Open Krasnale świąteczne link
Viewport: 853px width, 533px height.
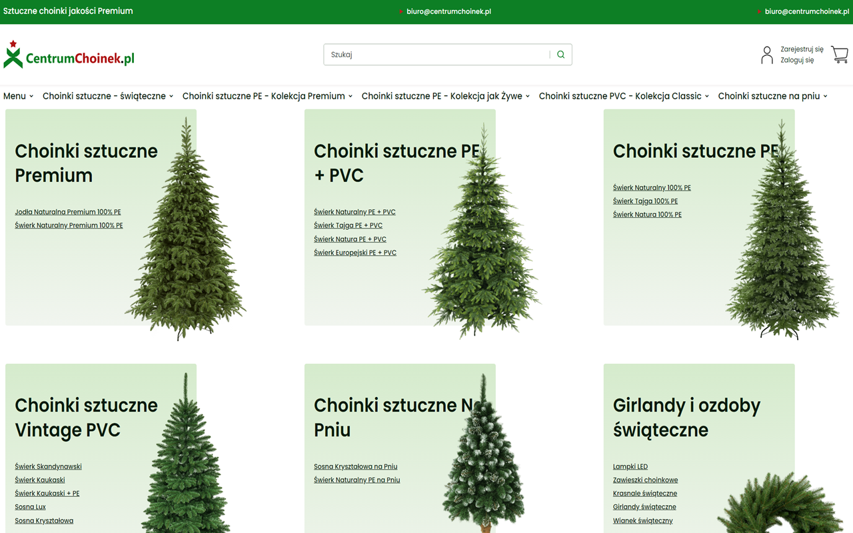[645, 494]
